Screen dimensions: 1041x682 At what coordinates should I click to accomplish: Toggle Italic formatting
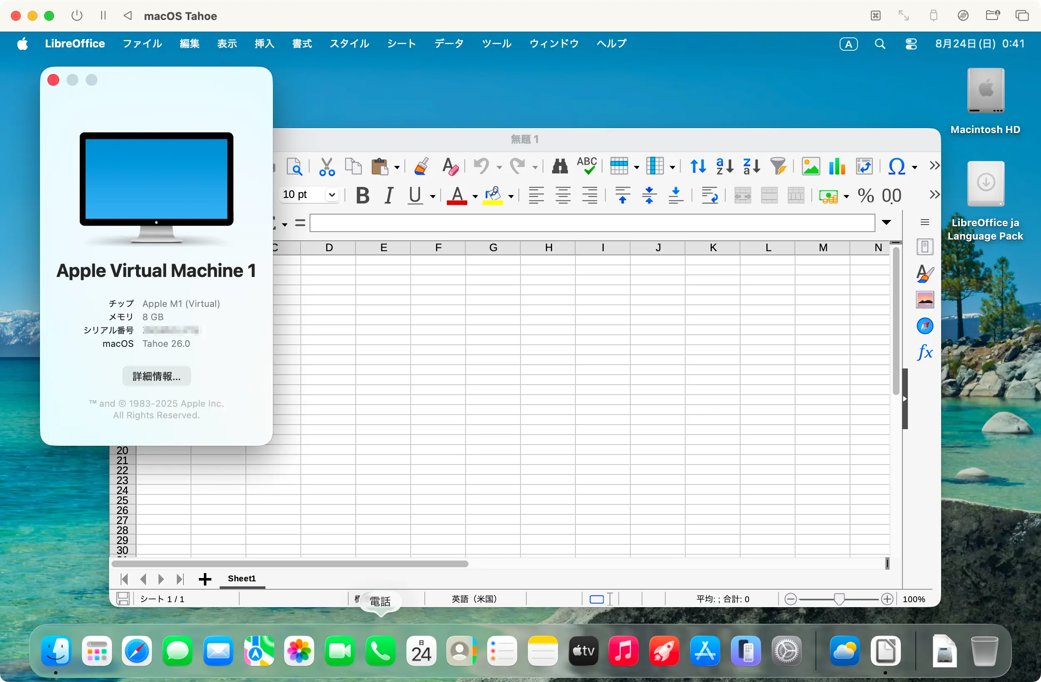[389, 195]
